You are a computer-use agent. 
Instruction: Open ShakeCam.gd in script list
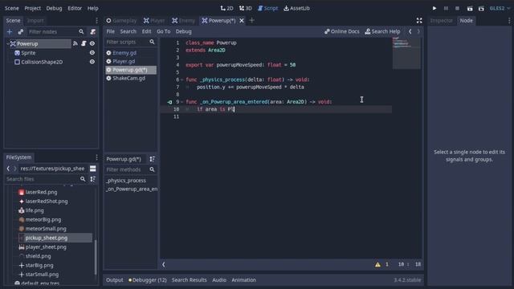(x=128, y=79)
